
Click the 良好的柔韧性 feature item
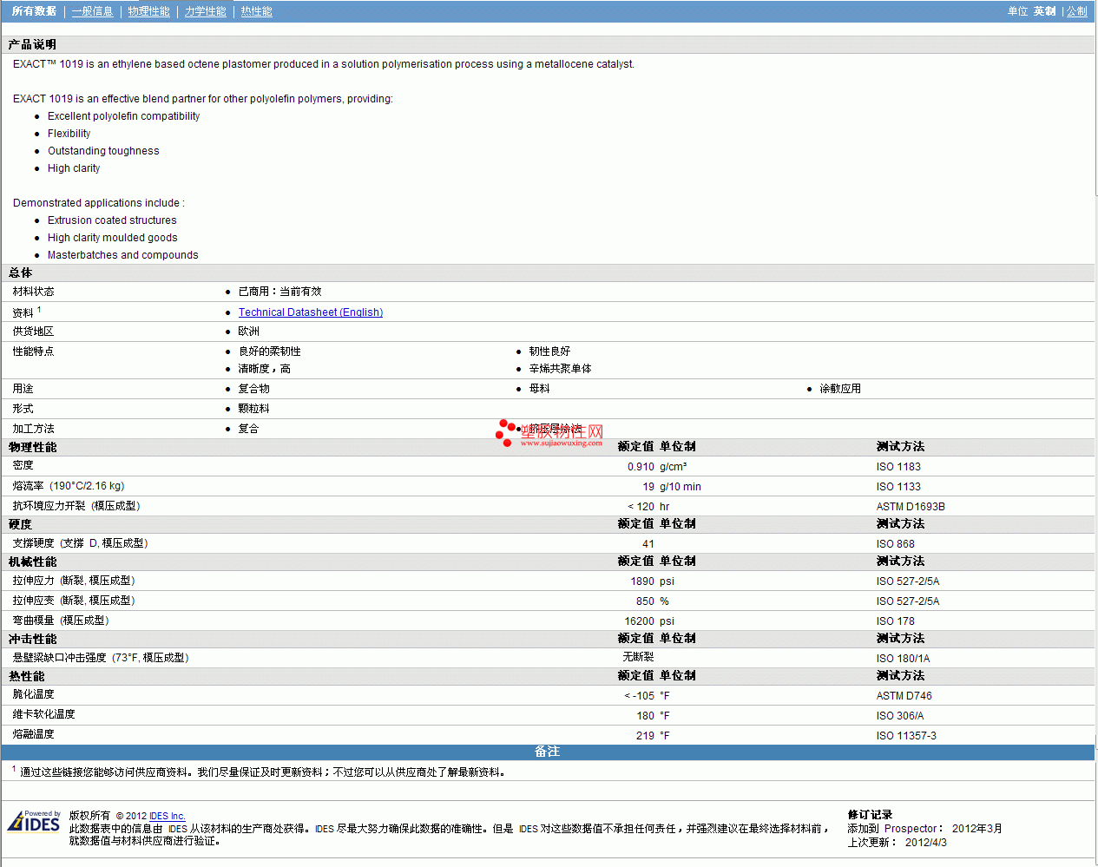pos(269,351)
